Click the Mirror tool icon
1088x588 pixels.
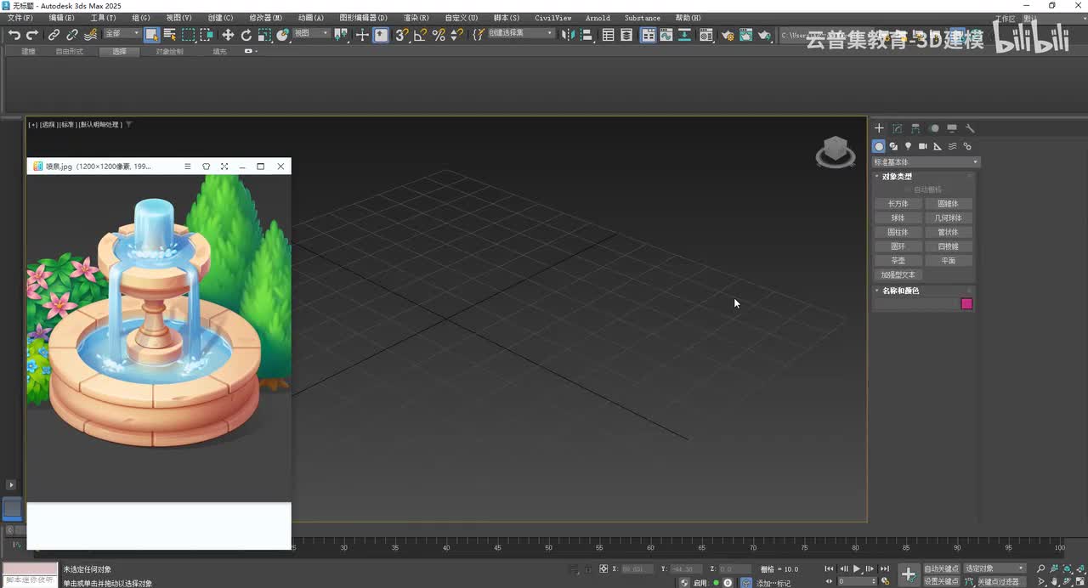[x=567, y=35]
